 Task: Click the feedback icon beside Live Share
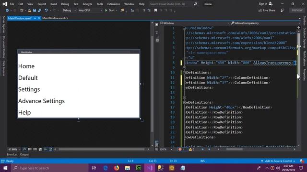pos(283,11)
